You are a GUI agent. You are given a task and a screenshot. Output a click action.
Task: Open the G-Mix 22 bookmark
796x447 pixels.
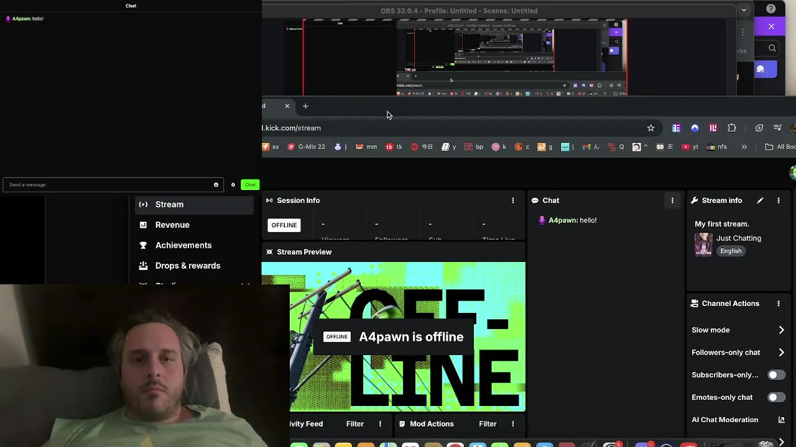point(306,147)
